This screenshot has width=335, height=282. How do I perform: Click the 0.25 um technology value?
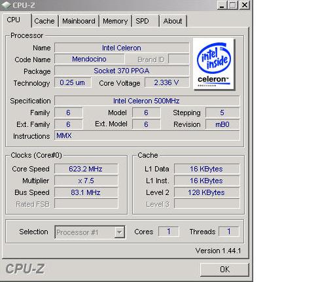click(73, 82)
